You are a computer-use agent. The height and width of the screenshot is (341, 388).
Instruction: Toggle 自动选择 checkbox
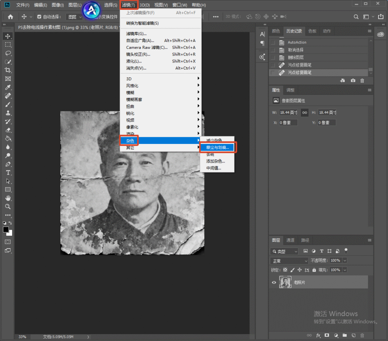coord(39,17)
